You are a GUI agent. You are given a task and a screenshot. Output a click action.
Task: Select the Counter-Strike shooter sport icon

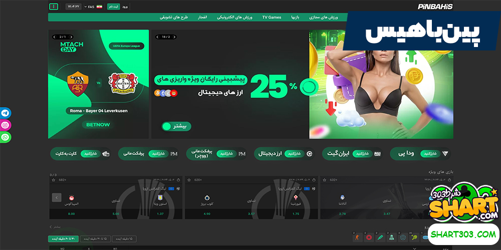click(x=358, y=237)
